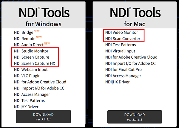This screenshot has height=128, width=179.
Task: Select NDI for Final Cut Pro entry
Action: click(124, 70)
